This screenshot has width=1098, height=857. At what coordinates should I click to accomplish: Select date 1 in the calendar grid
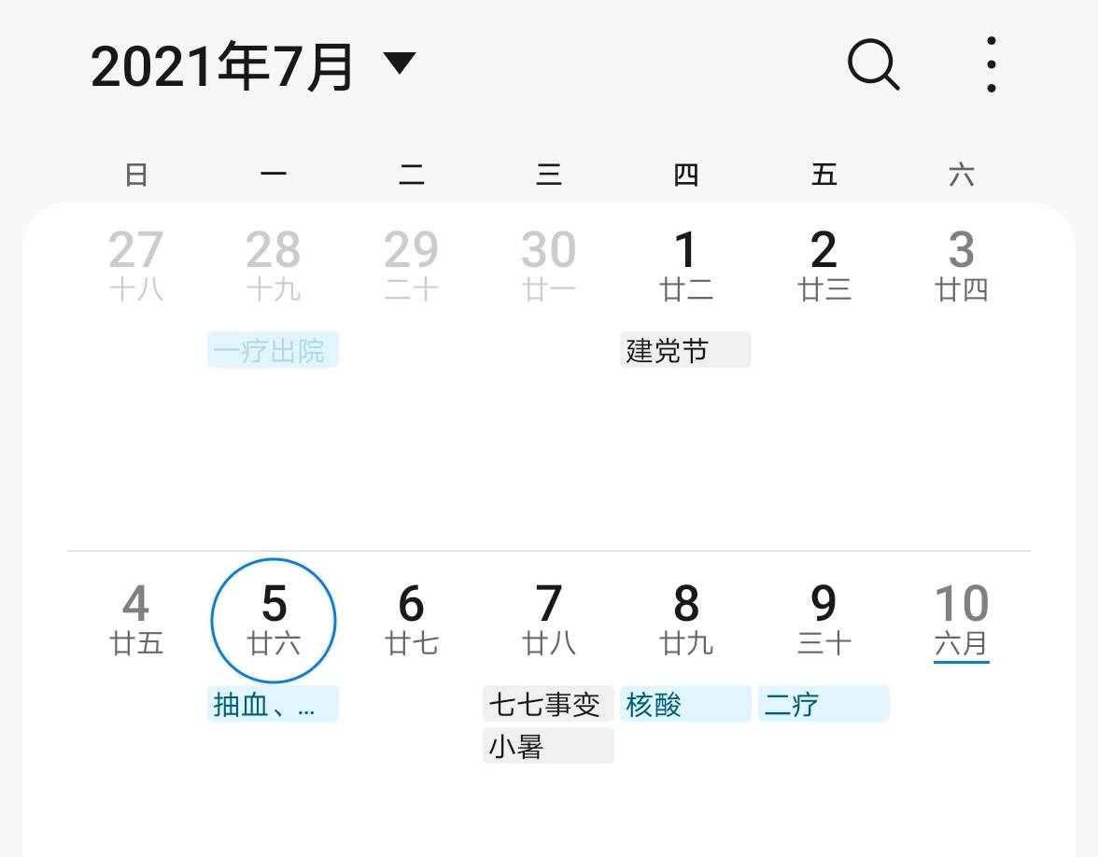click(685, 264)
